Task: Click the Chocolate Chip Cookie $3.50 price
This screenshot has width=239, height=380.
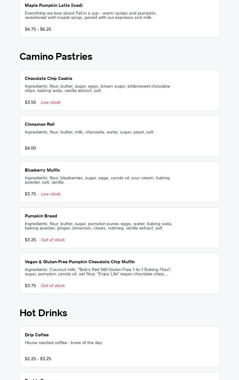Action: [x=30, y=102]
